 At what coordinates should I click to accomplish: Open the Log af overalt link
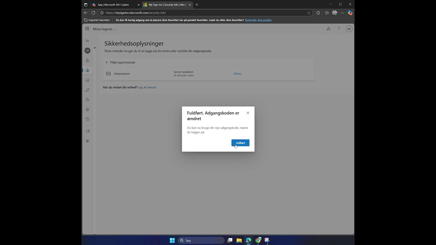coord(147,87)
